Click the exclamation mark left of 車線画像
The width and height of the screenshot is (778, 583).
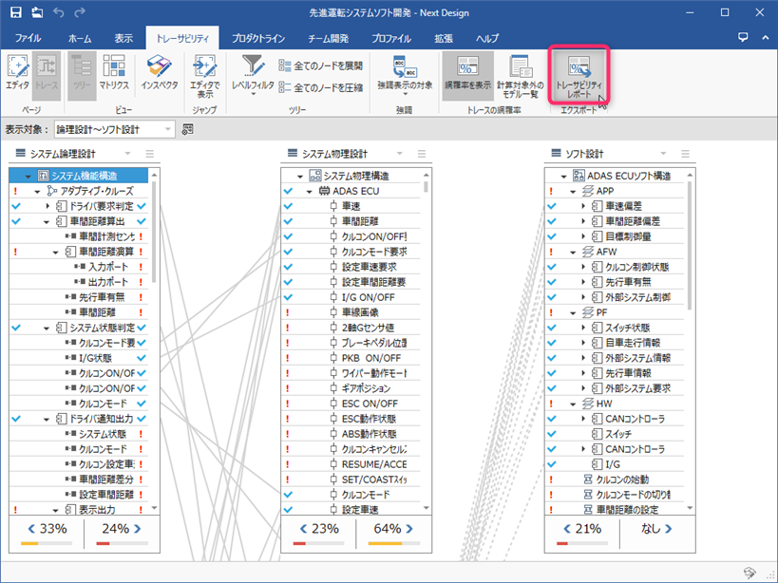(x=288, y=312)
